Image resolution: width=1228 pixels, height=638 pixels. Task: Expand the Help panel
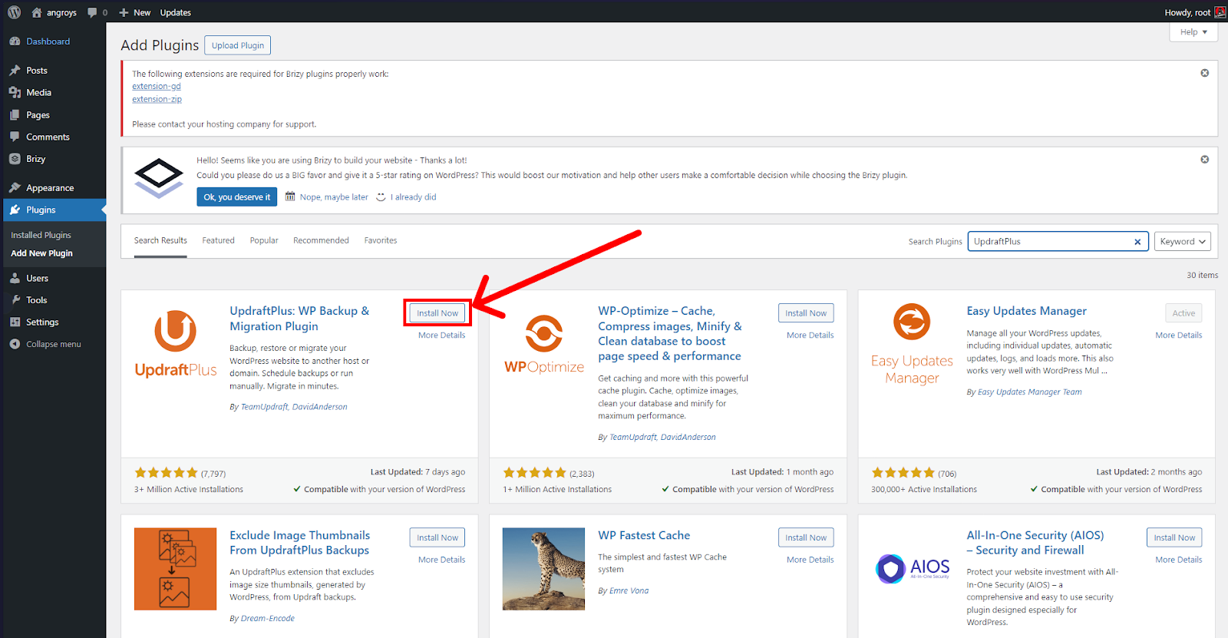[1193, 32]
